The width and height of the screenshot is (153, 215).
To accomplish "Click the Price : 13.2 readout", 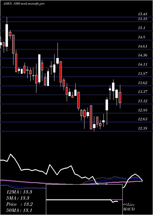I will coord(20,204).
